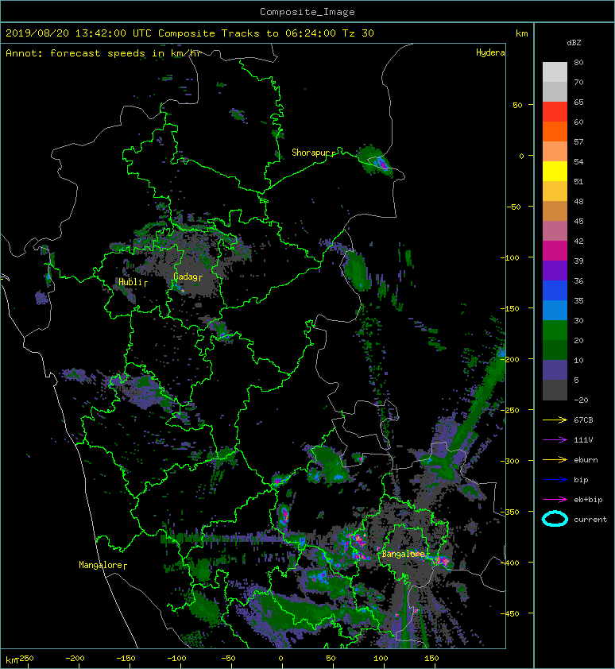The width and height of the screenshot is (615, 669).
Task: Pick the light blue 30–35 dBZ swatch
Action: [x=555, y=310]
